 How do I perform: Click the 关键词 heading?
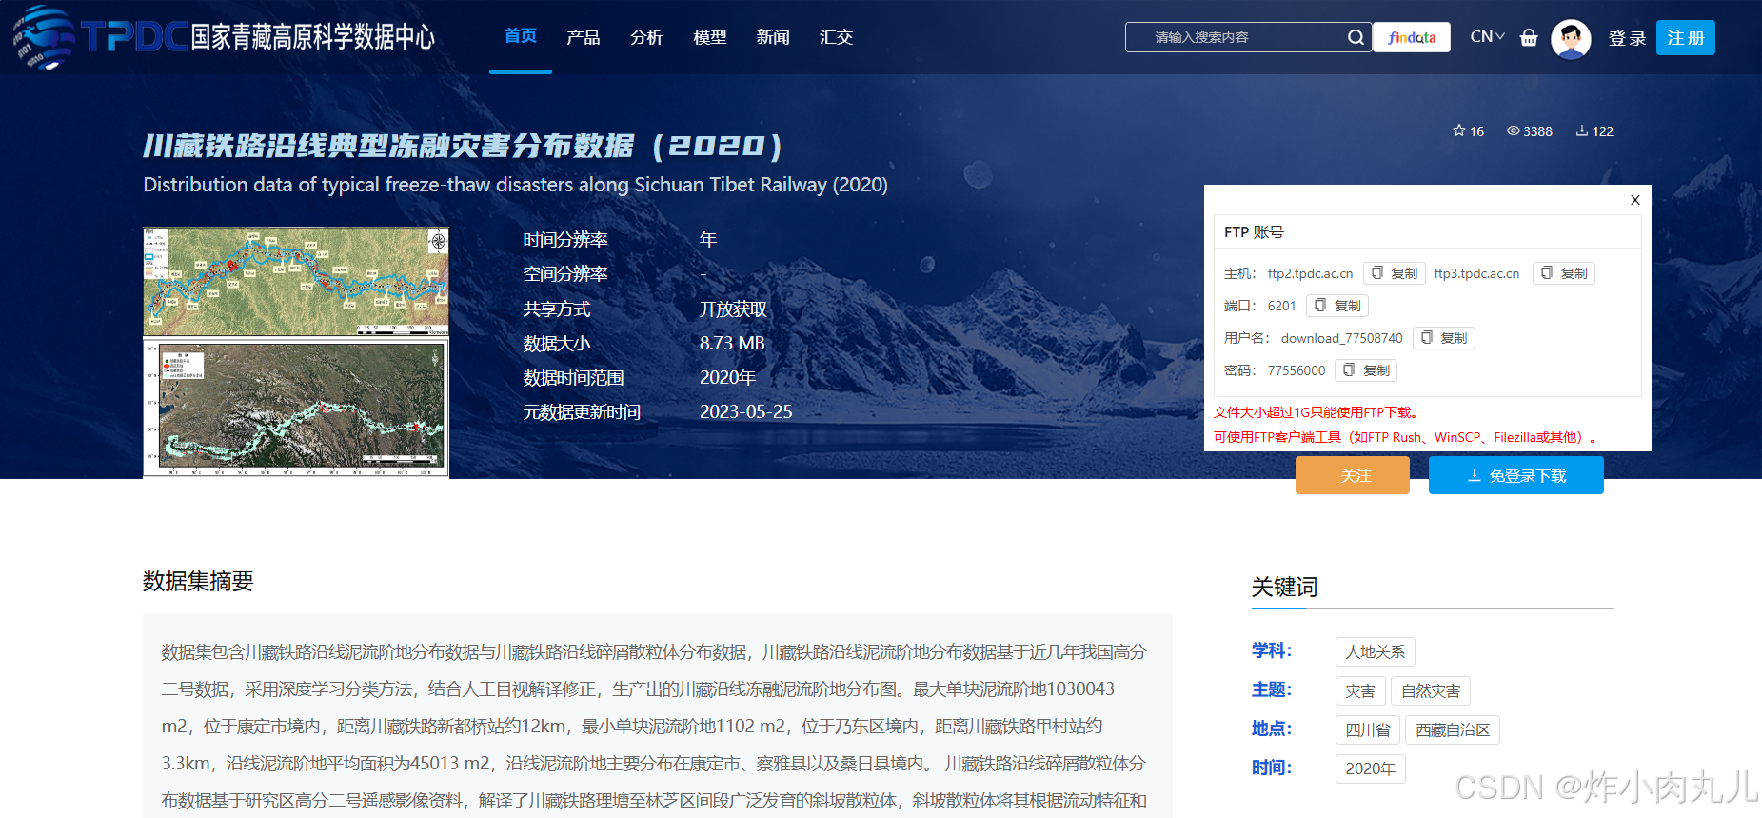[x=1284, y=587]
